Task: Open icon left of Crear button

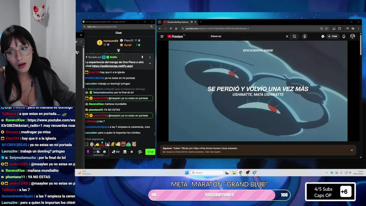Action: click(323, 36)
